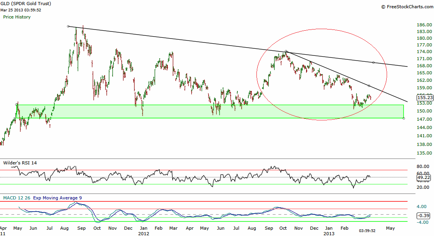Viewport: 434px width, 236px height.
Task: Select trendline handle at the October 2012 high
Action: 286,52
